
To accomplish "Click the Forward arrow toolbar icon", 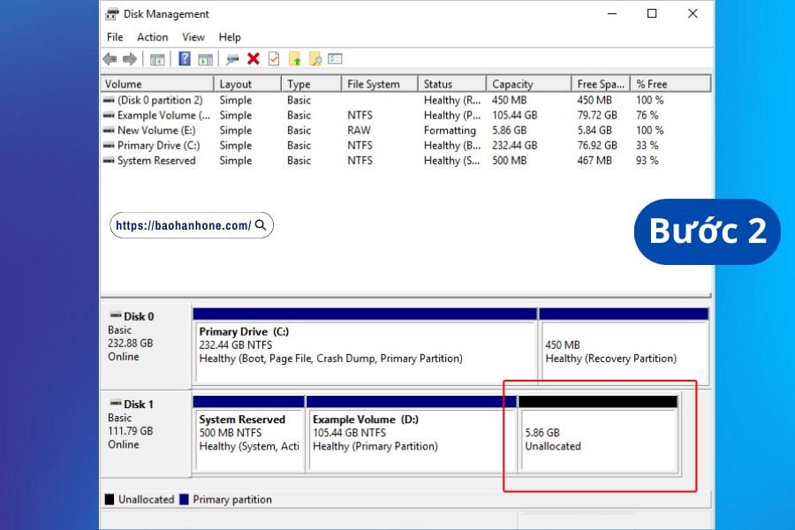I will (130, 59).
